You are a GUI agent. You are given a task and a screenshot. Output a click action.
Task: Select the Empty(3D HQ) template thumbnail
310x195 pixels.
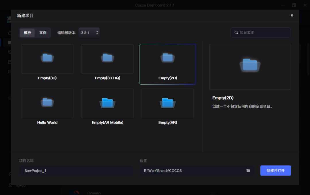107,59
